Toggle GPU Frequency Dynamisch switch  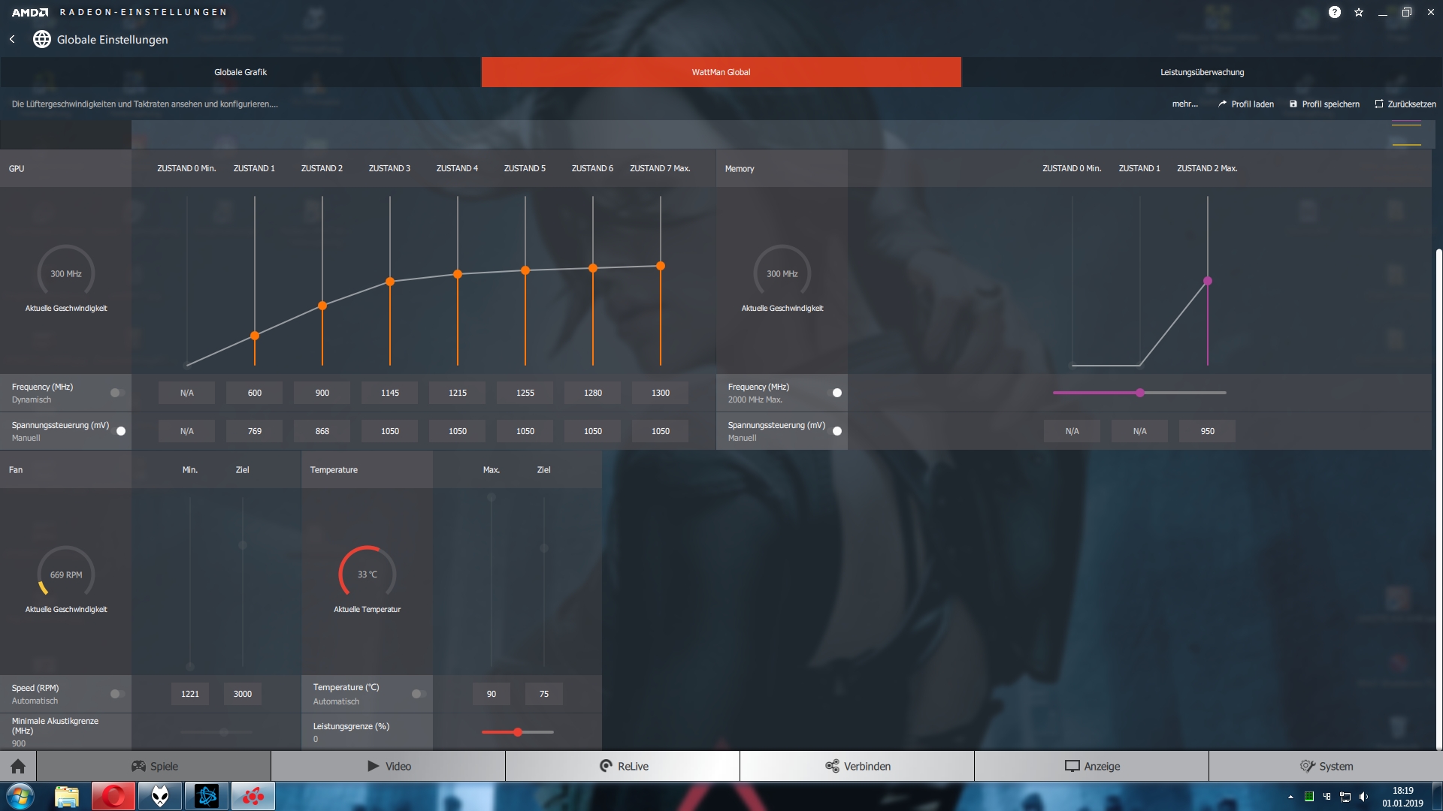click(117, 393)
